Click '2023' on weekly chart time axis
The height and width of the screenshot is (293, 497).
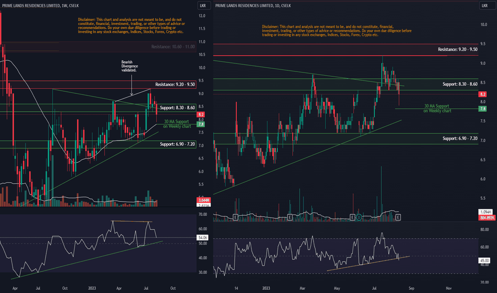point(92,288)
